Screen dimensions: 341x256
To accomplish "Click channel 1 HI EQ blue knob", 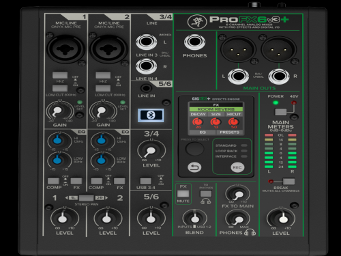I will 58,140.
